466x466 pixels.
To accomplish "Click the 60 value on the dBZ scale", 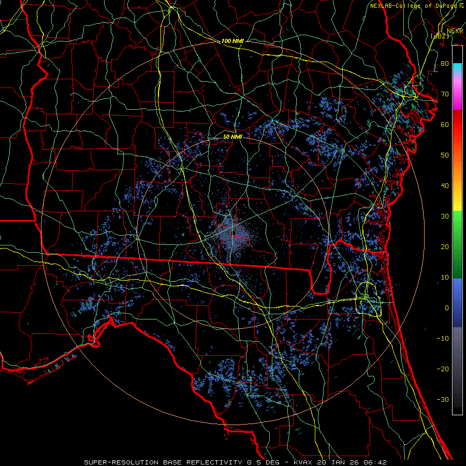I will pyautogui.click(x=445, y=124).
